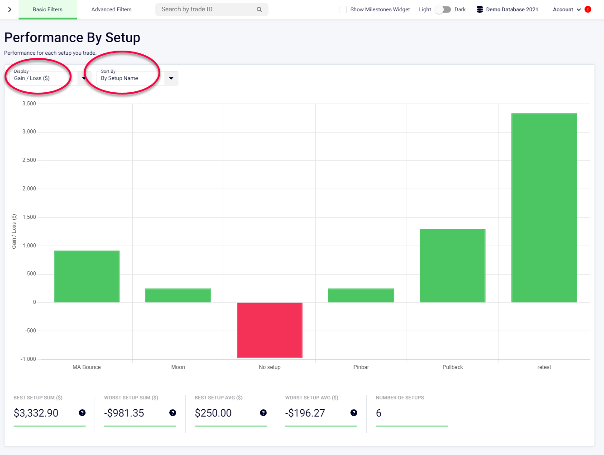Viewport: 604px width, 455px height.
Task: Click the red No setup bar
Action: pos(269,330)
